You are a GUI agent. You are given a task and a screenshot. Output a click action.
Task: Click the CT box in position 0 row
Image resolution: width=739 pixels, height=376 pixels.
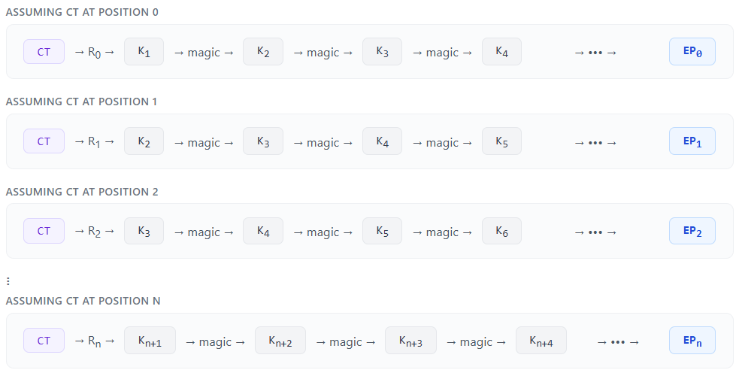[x=44, y=52]
